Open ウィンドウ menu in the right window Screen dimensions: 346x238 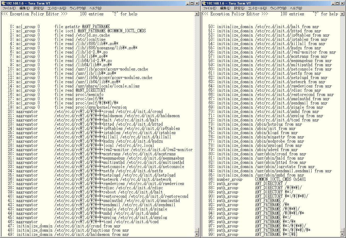[278, 8]
